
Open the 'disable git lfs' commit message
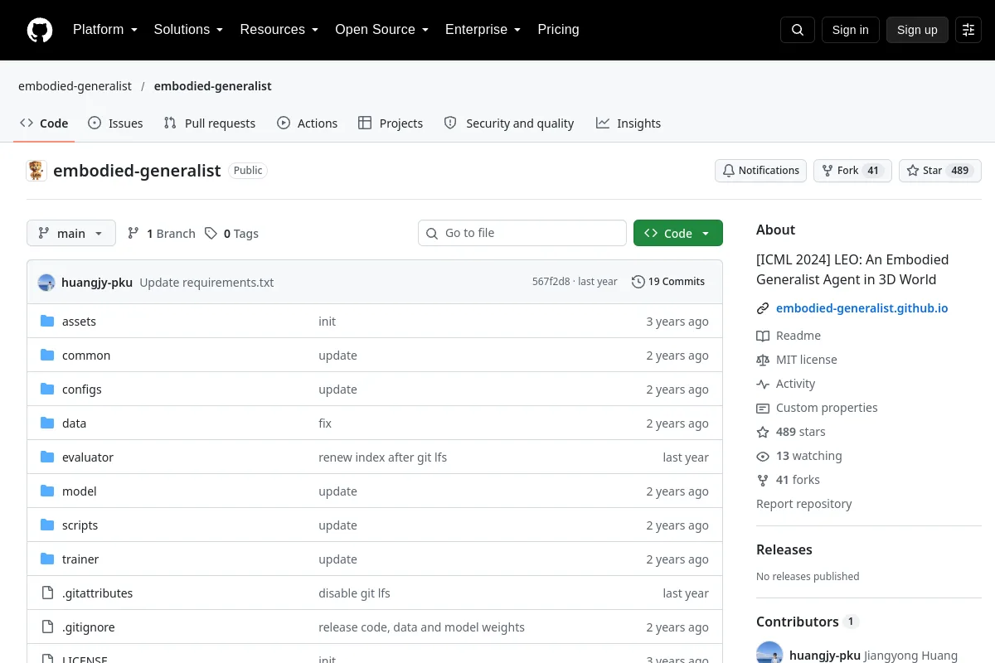pyautogui.click(x=354, y=593)
